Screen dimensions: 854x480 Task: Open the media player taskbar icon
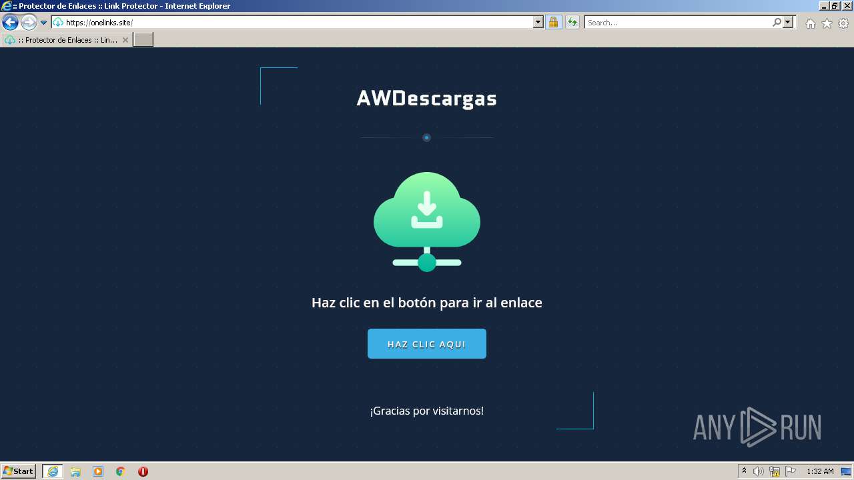[98, 471]
